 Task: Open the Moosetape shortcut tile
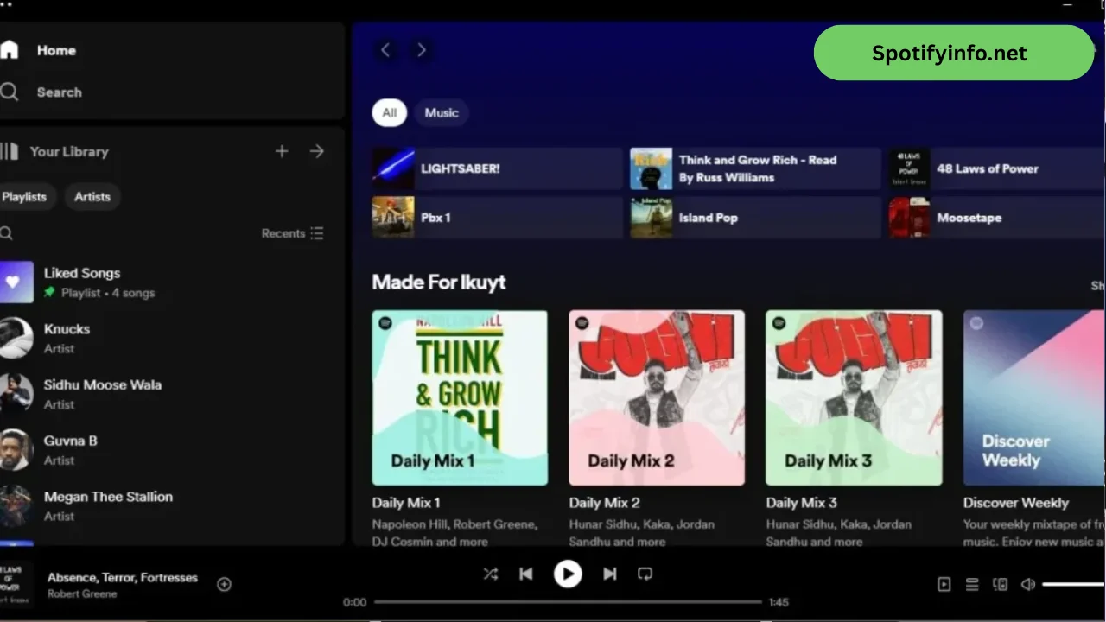point(997,218)
